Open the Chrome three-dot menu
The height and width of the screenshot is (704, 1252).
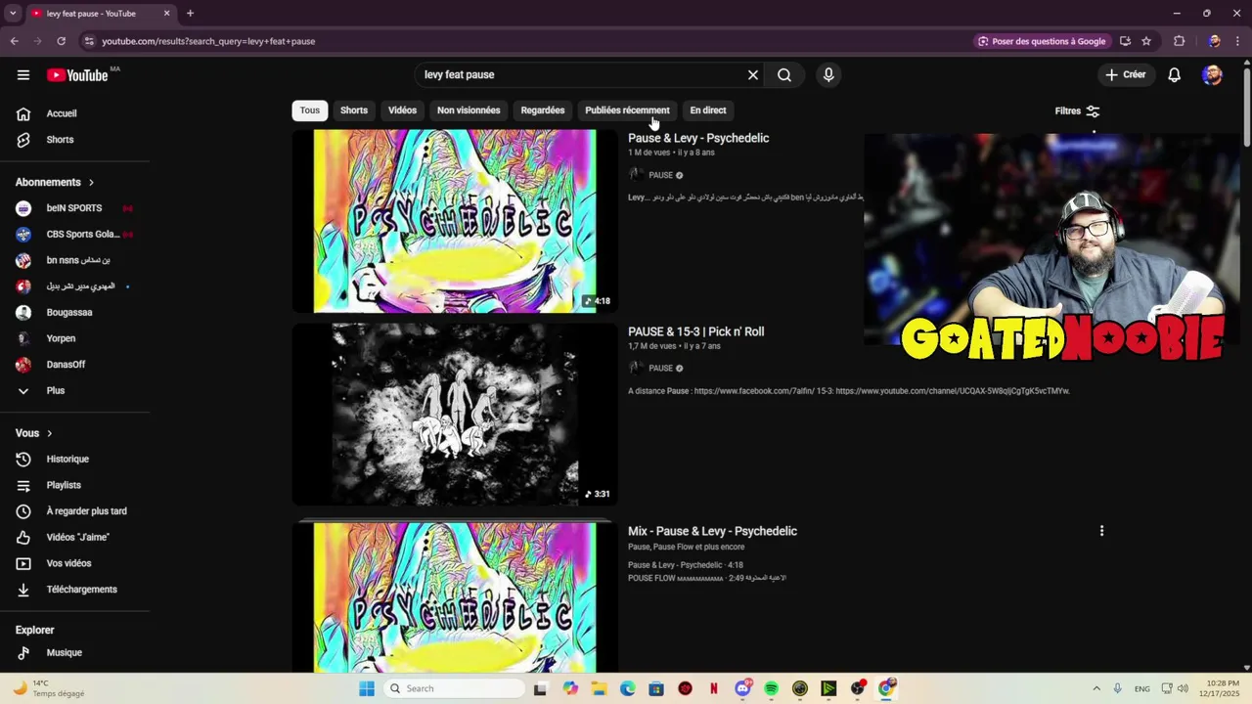coord(1238,41)
